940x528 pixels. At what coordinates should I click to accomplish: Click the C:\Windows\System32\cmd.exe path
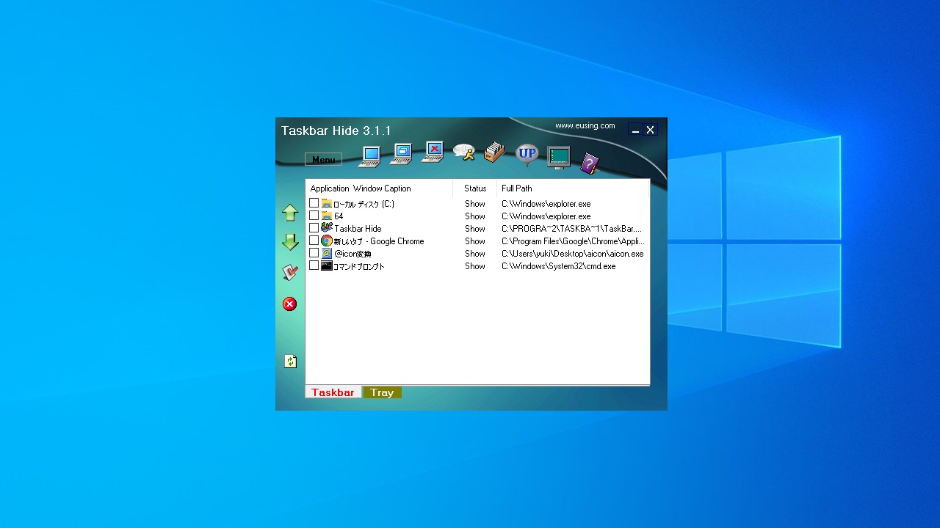pos(559,266)
